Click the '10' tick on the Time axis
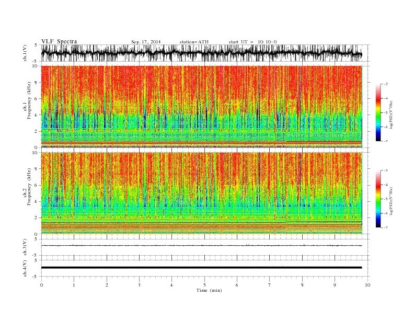Viewport: 414px width, 320px height. click(x=367, y=285)
